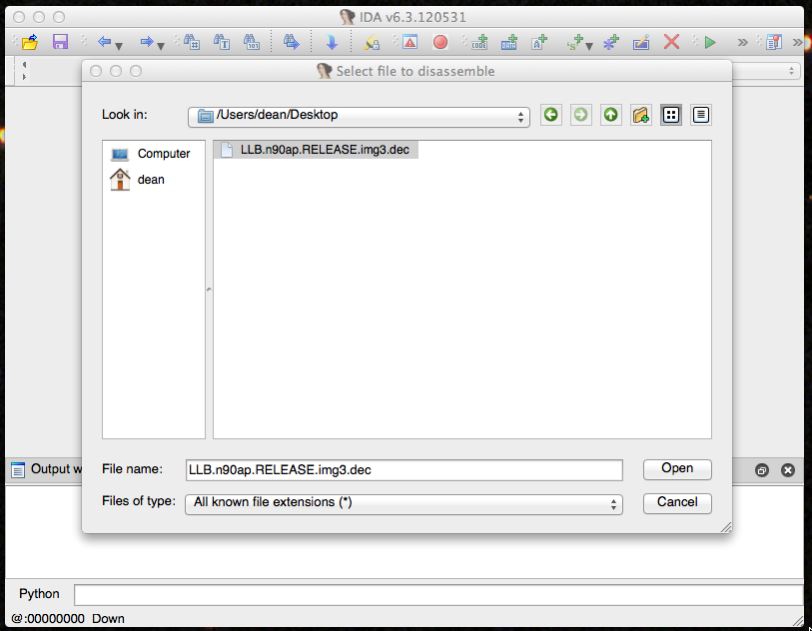Click the create ASCII string icon

pos(539,42)
